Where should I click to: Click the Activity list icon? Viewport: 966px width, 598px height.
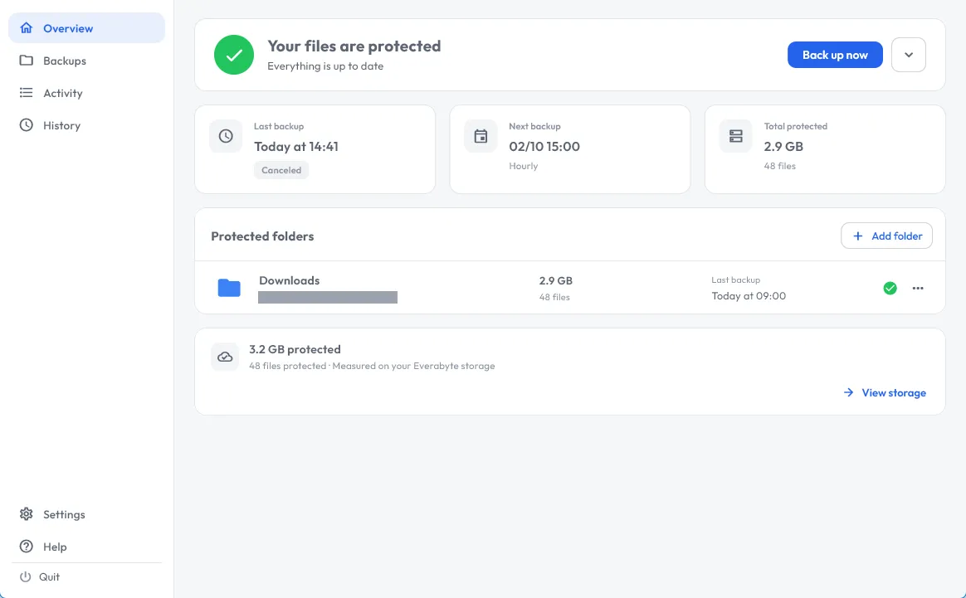(26, 93)
